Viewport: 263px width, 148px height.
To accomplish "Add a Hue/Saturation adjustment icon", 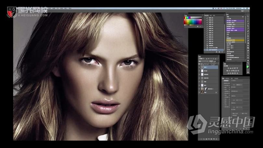I will coord(227,71).
